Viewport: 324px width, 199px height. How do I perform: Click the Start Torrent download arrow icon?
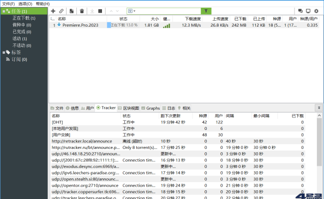92,11
